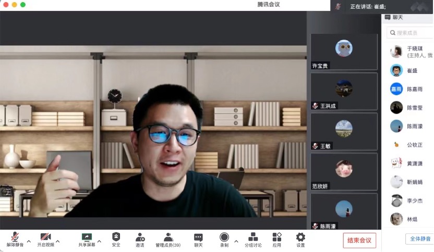The image size is (434, 252).
Task: Click the red 结束会议 button
Action: coord(359,240)
